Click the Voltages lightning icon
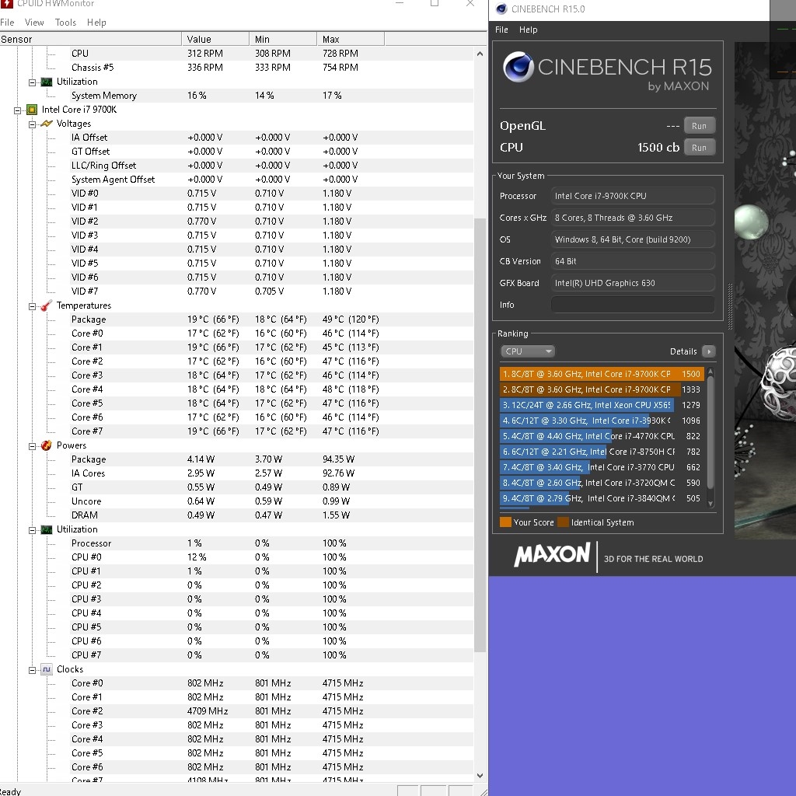Viewport: 796px width, 796px height. coord(47,124)
